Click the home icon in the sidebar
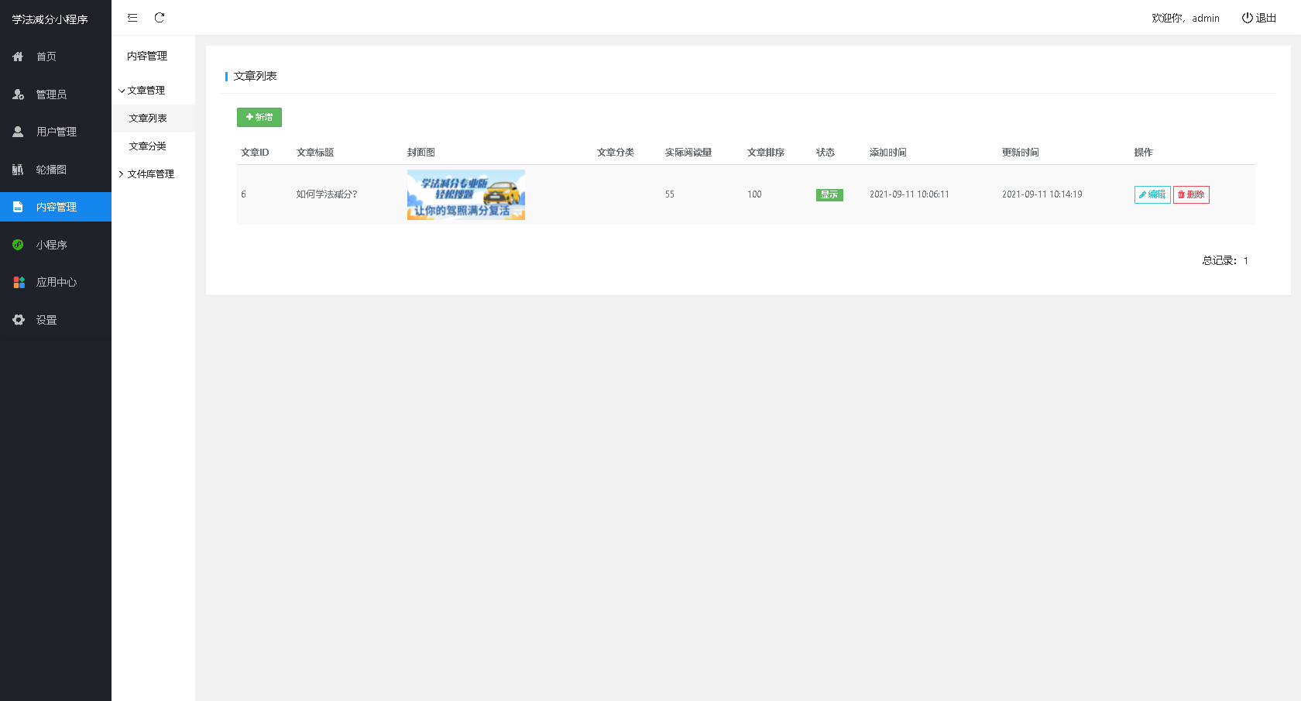 tap(18, 57)
